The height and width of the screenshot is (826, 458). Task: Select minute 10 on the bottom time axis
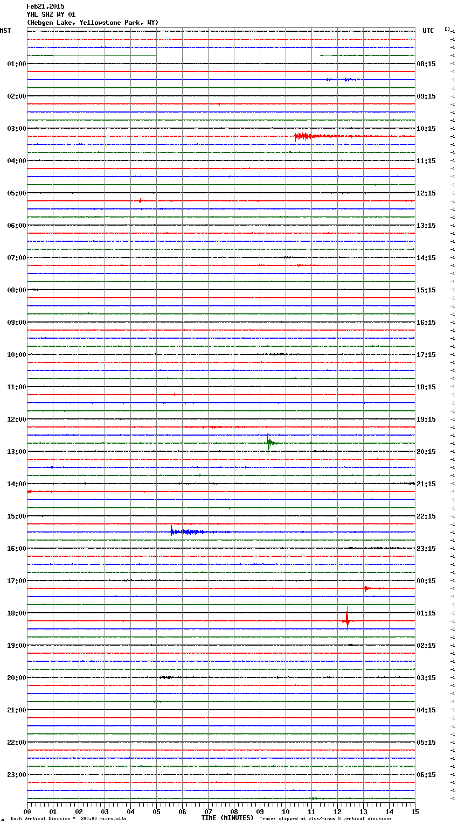pos(286,811)
